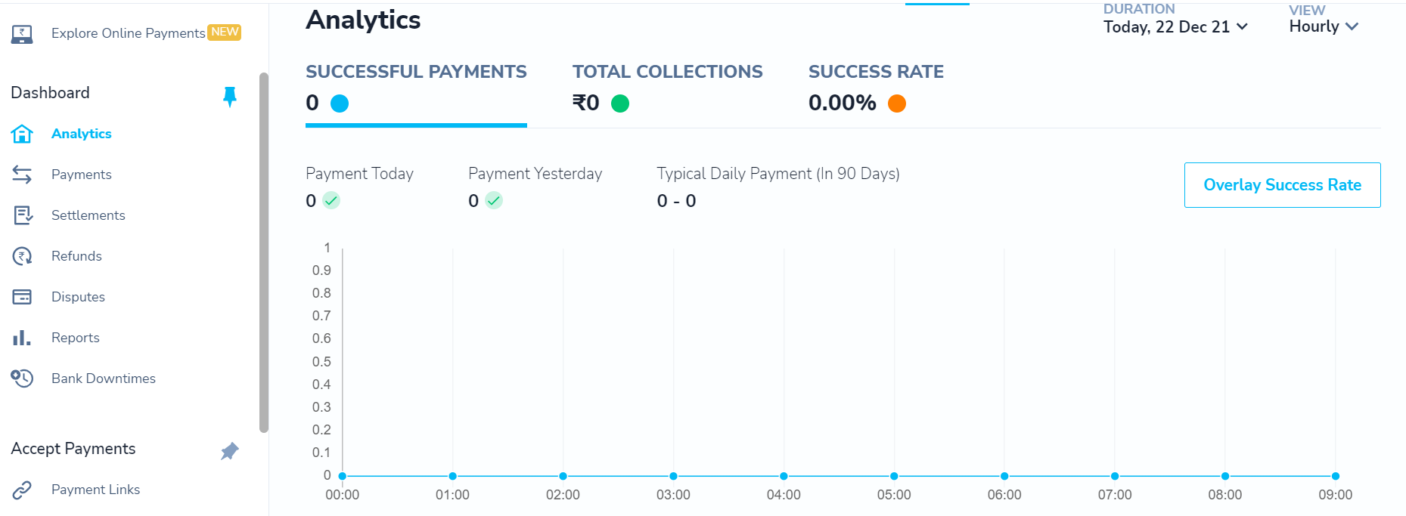Click Payment Today green check mark
This screenshot has width=1406, height=516.
click(331, 201)
